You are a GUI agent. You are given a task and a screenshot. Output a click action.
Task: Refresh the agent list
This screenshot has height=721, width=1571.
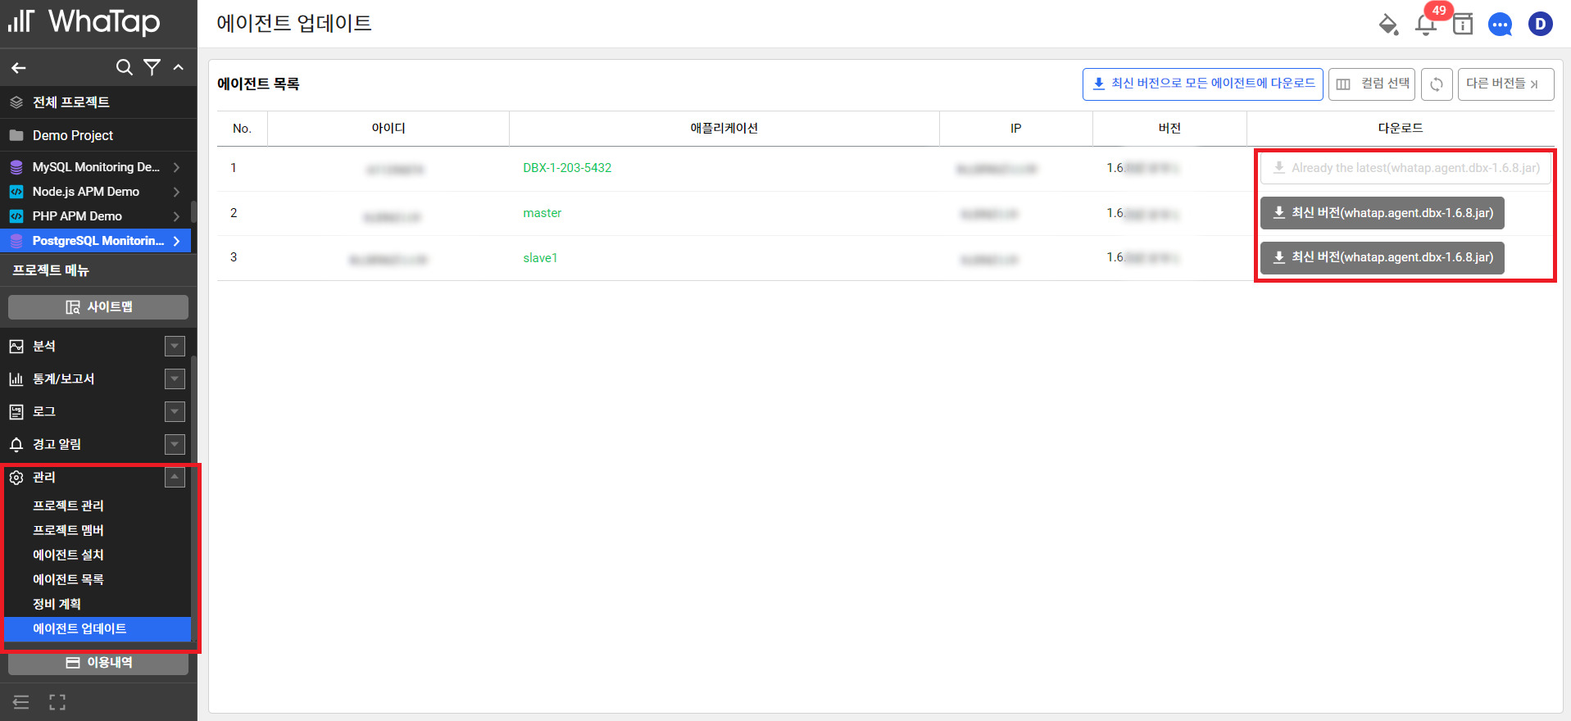[1437, 84]
